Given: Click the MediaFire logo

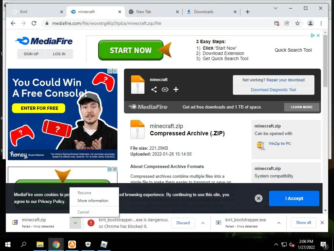Looking at the screenshot, I should (44, 41).
